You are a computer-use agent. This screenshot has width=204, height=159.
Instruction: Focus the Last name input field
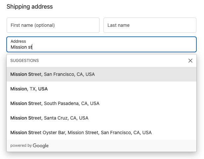150,25
